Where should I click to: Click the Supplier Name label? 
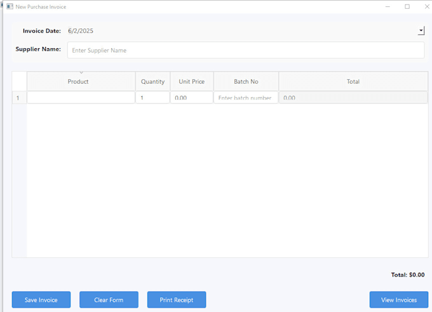38,49
